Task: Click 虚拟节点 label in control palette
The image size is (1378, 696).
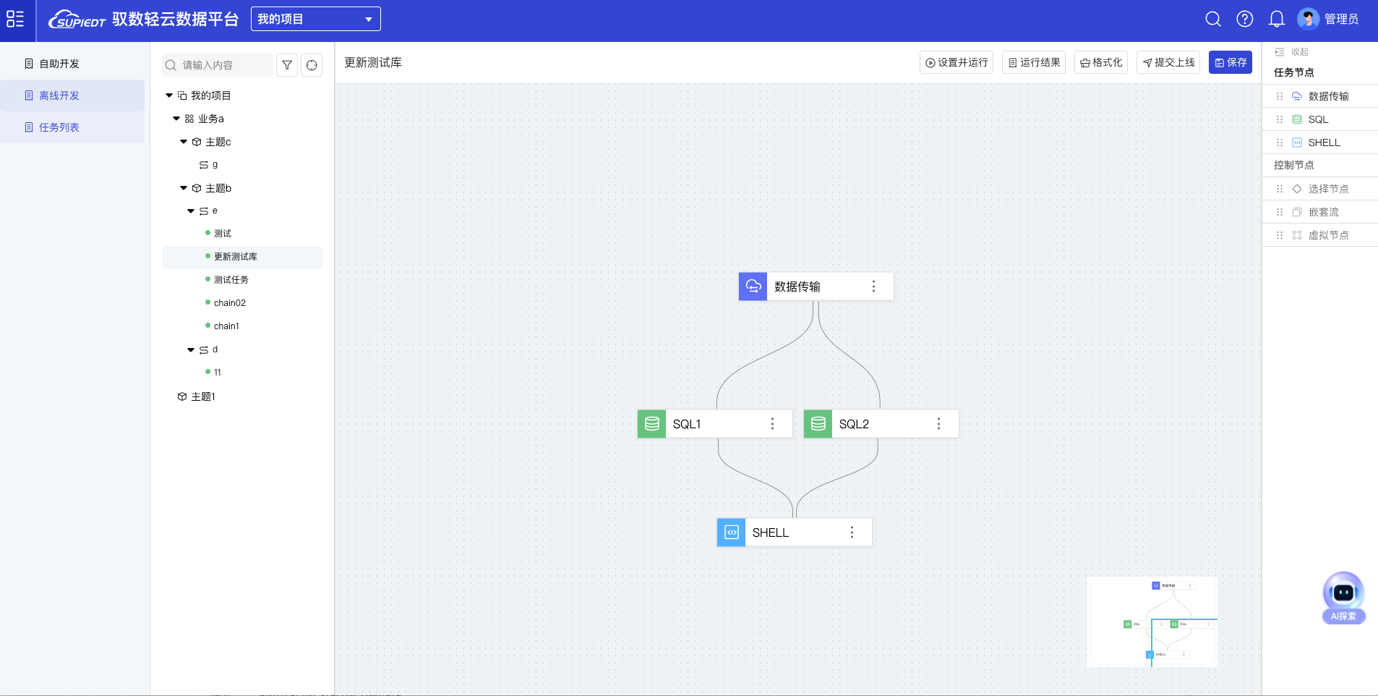Action: click(x=1329, y=235)
